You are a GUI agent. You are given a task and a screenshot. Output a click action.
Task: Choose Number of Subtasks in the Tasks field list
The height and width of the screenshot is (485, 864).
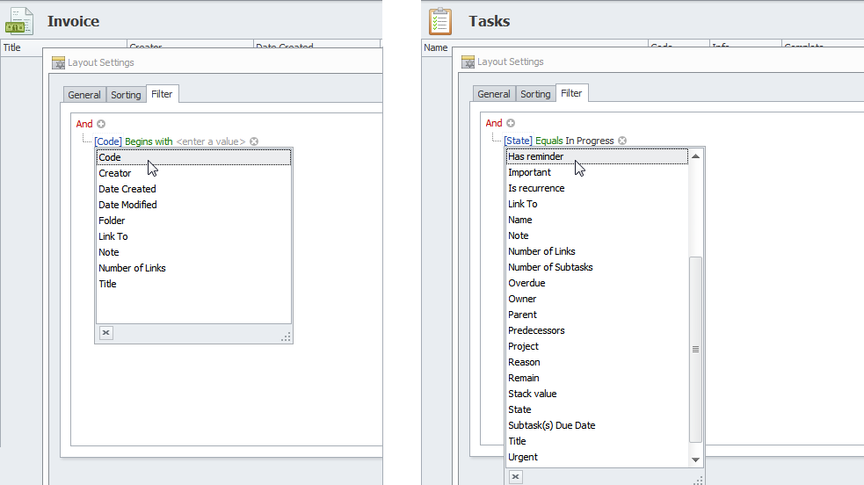tap(550, 267)
